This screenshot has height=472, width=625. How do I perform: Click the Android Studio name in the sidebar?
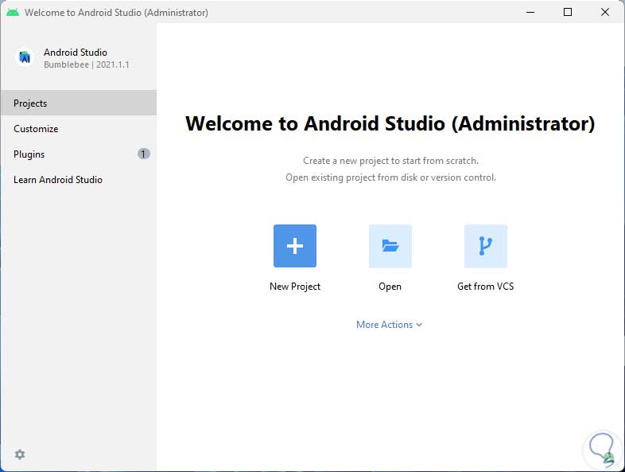(x=76, y=53)
